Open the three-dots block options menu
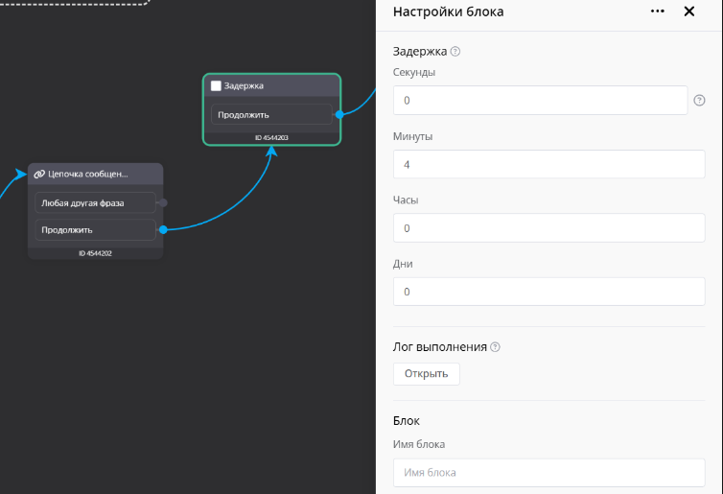The height and width of the screenshot is (494, 723). pyautogui.click(x=657, y=12)
